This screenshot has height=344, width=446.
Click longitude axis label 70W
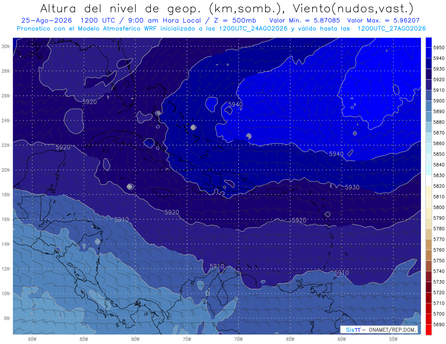click(x=239, y=340)
